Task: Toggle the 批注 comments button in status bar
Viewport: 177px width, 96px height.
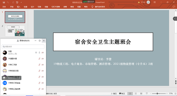Action: click(122, 93)
